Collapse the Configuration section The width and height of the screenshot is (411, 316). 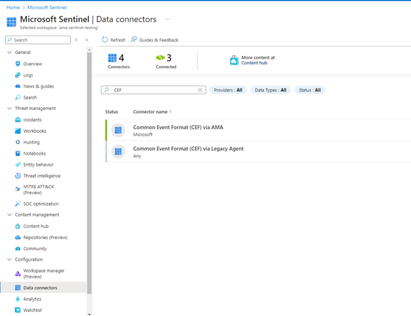pyautogui.click(x=9, y=259)
